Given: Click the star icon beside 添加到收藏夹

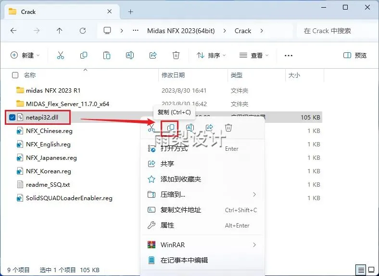Looking at the screenshot, I should [x=152, y=179].
